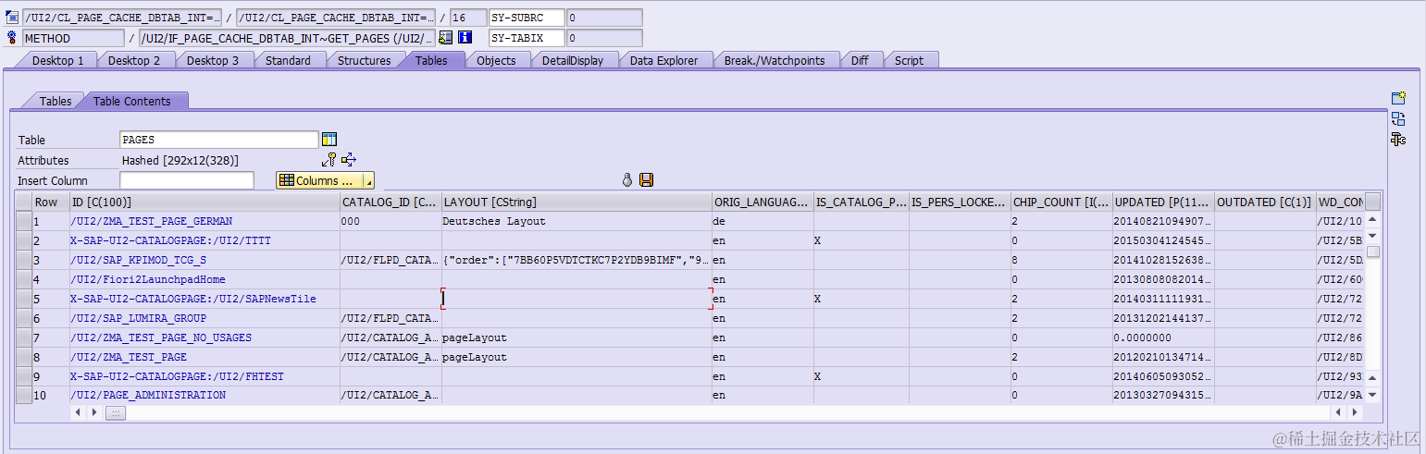Click the column configuration icon at the grid's top right

[1372, 202]
